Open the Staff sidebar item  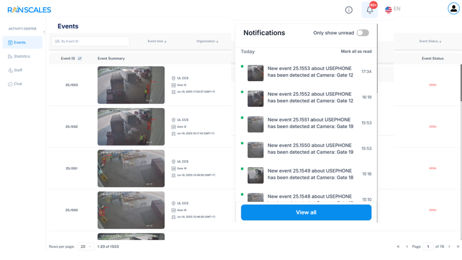click(18, 70)
